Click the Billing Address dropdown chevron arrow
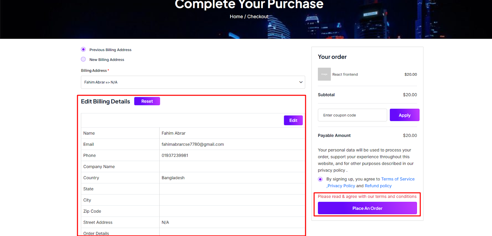The image size is (492, 236). click(x=301, y=82)
